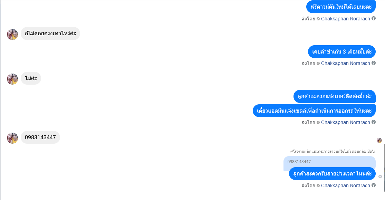This screenshot has height=200, width=385.
Task: Click small seen-by avatar at right edge
Action: pos(379,140)
